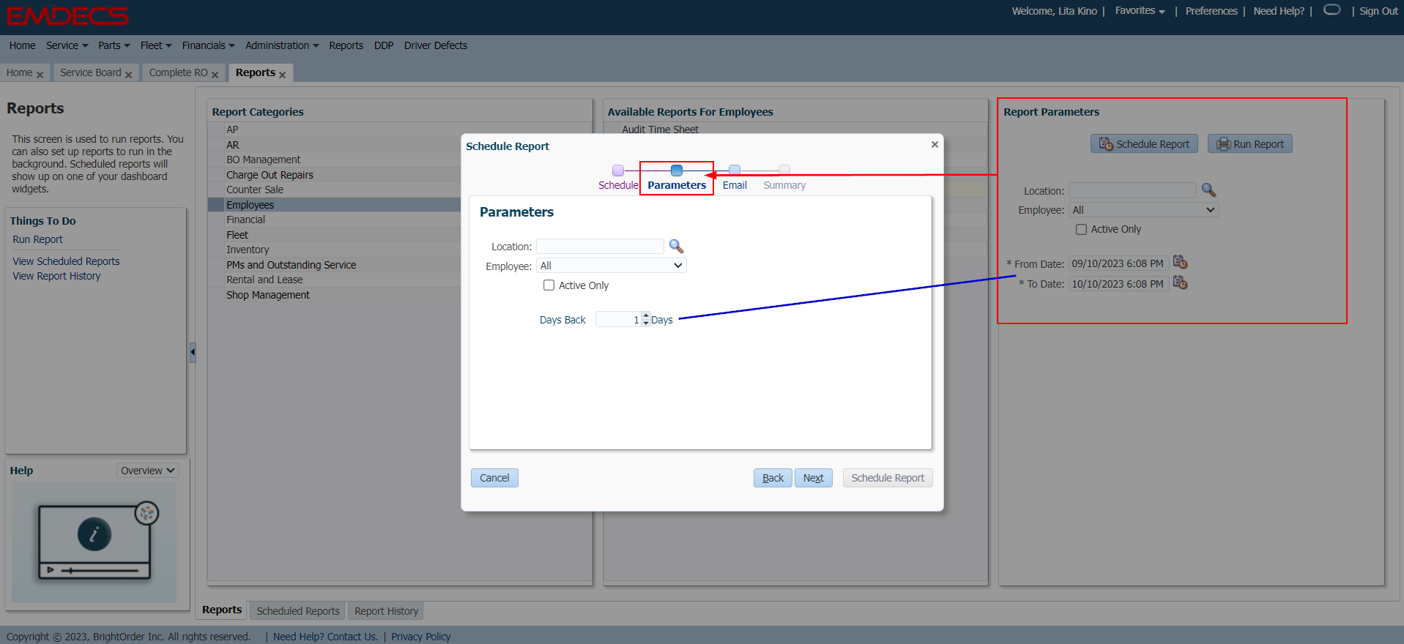Open the To Date calendar picker

1180,283
